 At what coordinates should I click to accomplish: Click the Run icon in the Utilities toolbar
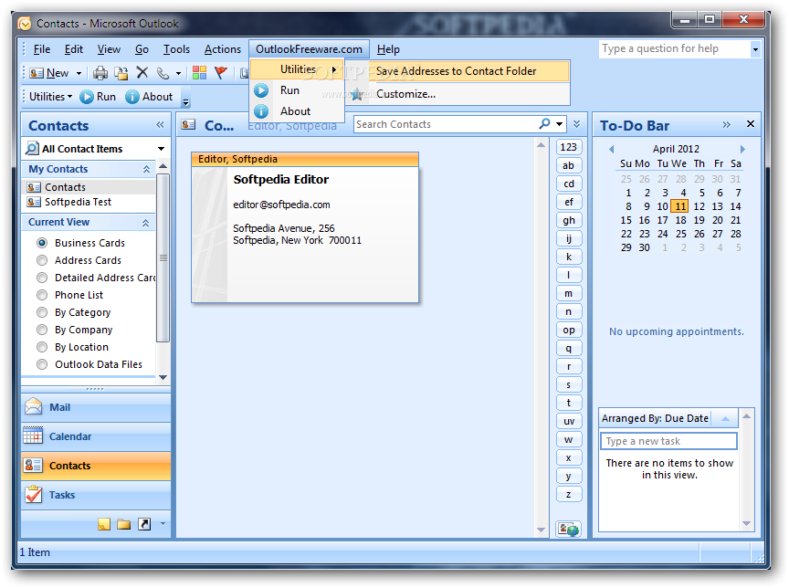click(x=87, y=97)
